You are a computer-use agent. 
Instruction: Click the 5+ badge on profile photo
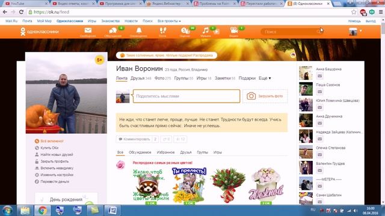click(x=99, y=60)
